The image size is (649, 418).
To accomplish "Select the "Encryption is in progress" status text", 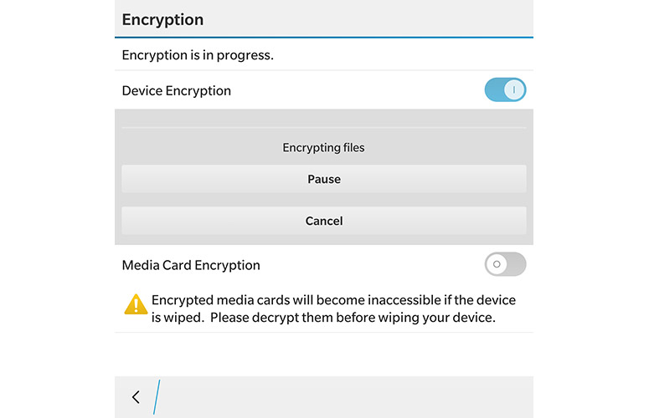I will pos(198,56).
